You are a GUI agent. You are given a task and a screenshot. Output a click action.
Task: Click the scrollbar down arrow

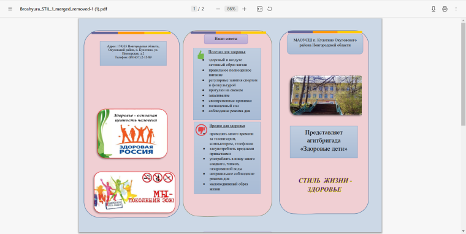(x=464, y=232)
